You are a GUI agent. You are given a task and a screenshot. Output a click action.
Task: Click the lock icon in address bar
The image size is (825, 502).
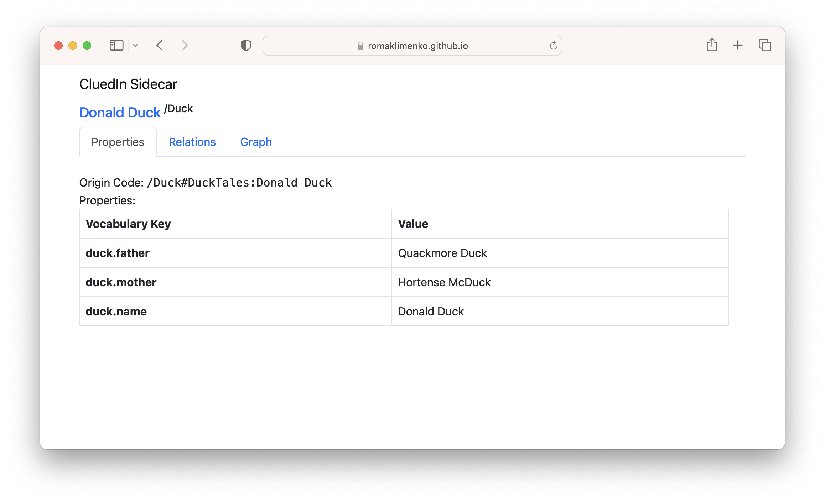(x=360, y=46)
